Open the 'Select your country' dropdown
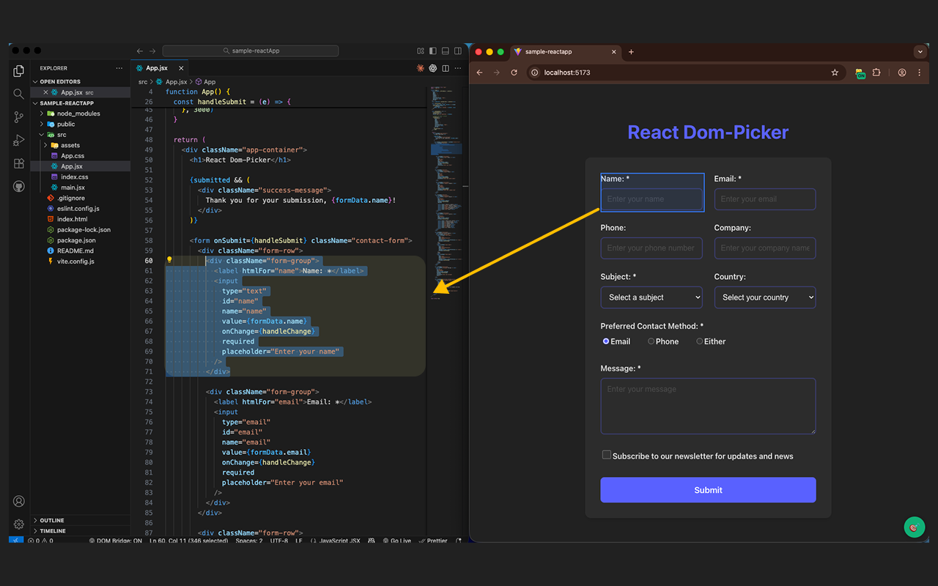Image resolution: width=938 pixels, height=586 pixels. 764,297
